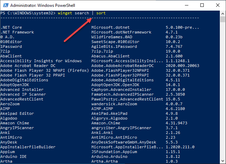Click 'Adobe.FlashPlayer32PPAPI' ID
This screenshot has width=226, height=164.
120,75
